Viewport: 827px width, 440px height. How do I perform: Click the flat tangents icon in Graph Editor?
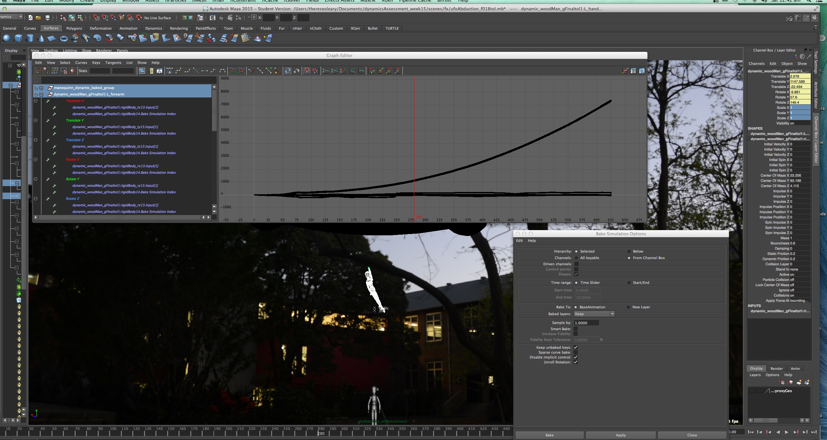coord(205,71)
